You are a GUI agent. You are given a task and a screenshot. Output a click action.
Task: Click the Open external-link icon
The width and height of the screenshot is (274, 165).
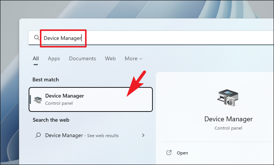169,153
